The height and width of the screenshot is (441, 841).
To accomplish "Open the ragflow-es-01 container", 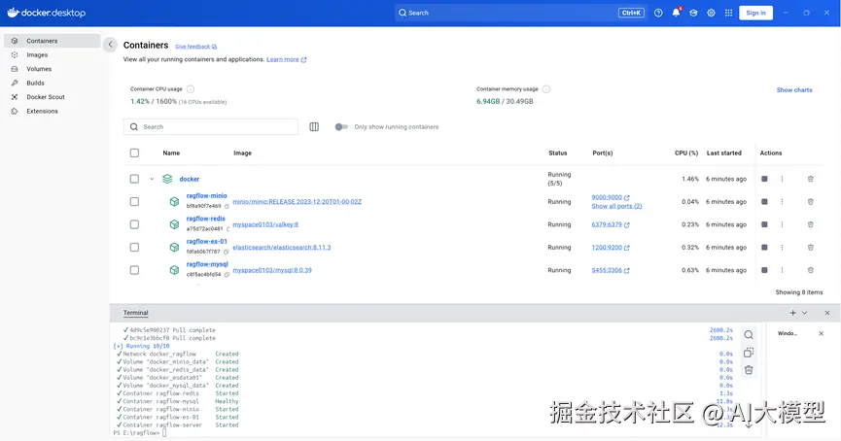I will [206, 242].
